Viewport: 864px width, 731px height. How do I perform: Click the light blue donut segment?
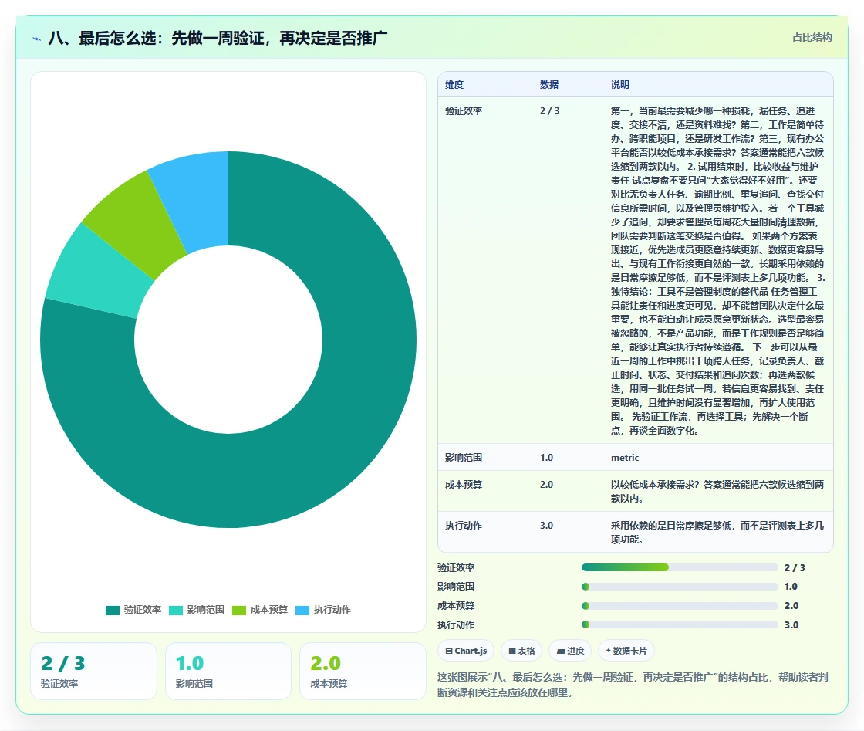point(196,201)
